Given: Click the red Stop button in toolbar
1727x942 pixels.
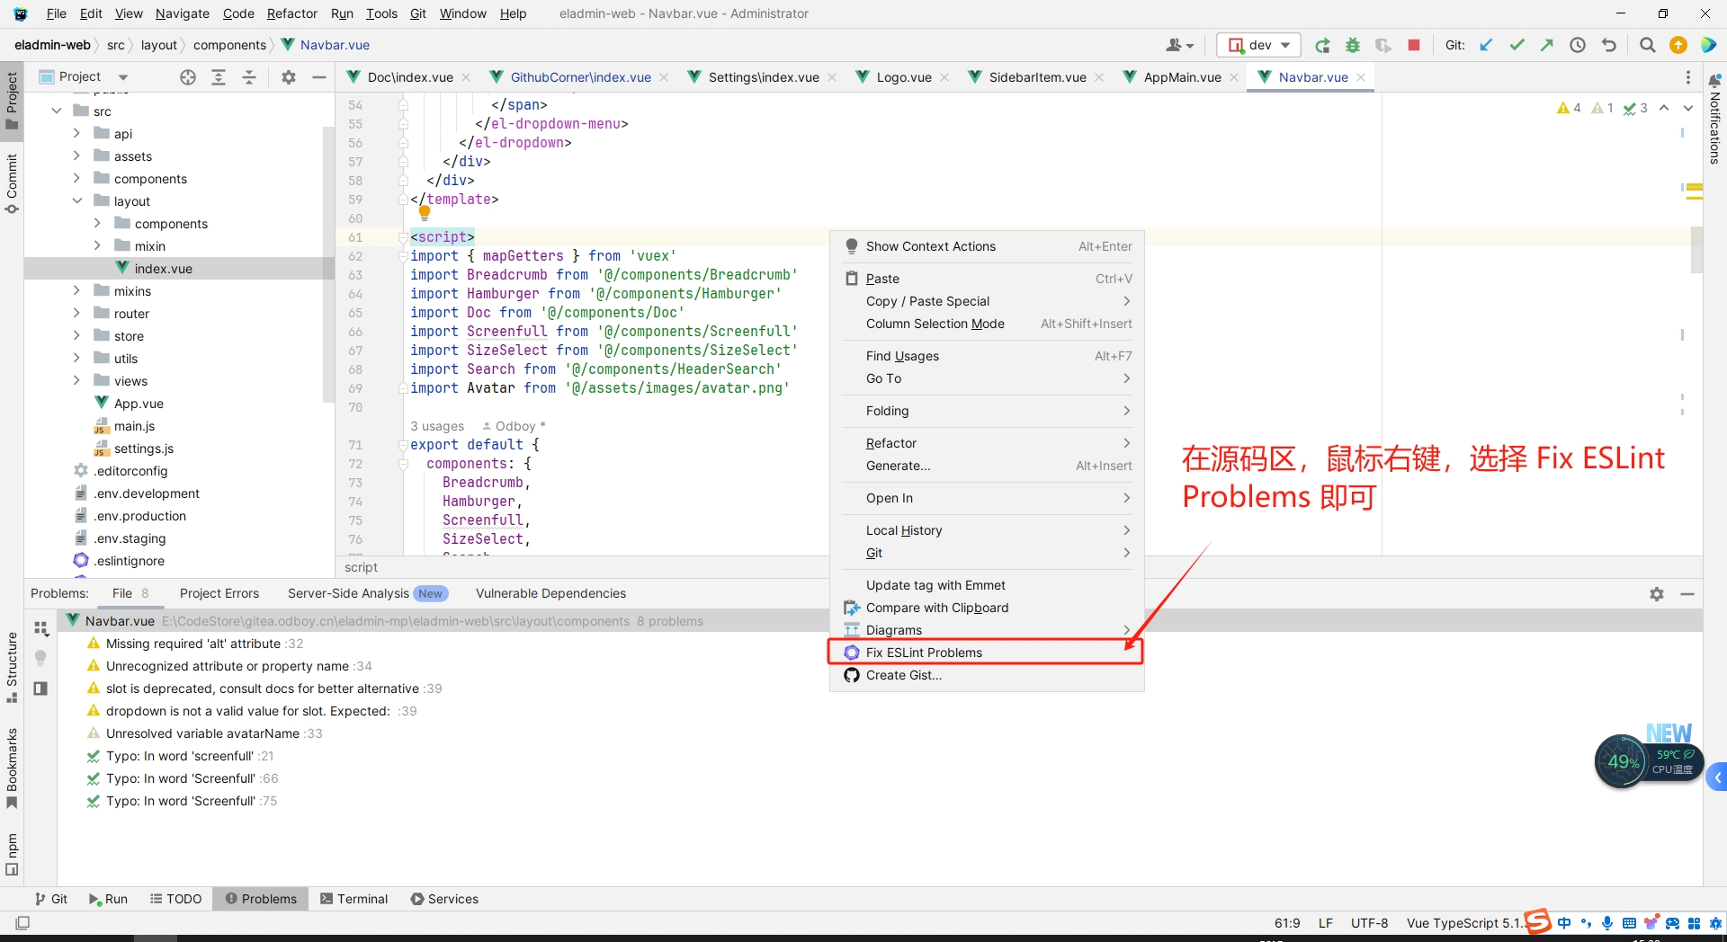Looking at the screenshot, I should coord(1414,45).
